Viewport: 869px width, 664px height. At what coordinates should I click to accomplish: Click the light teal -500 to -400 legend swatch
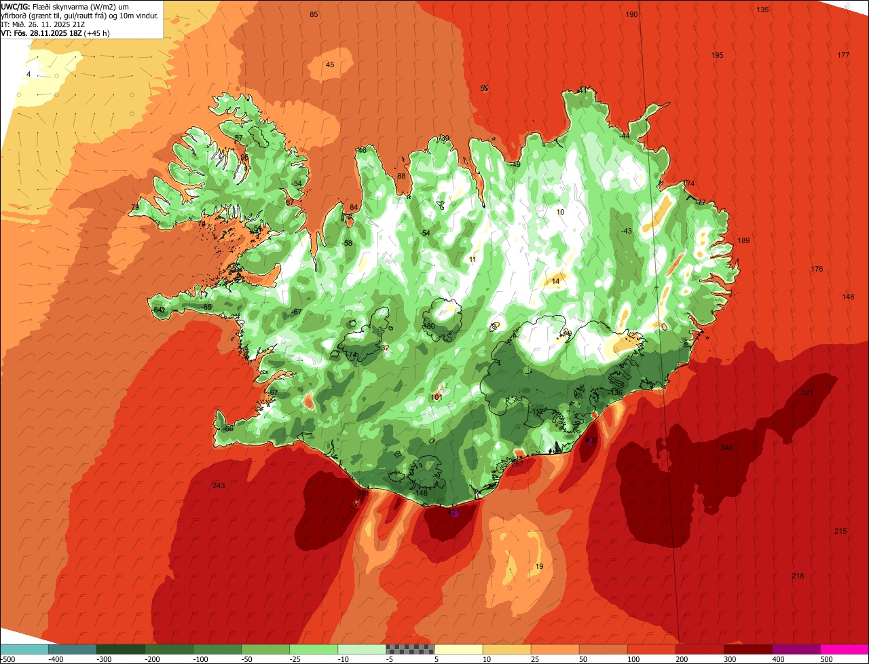24,648
